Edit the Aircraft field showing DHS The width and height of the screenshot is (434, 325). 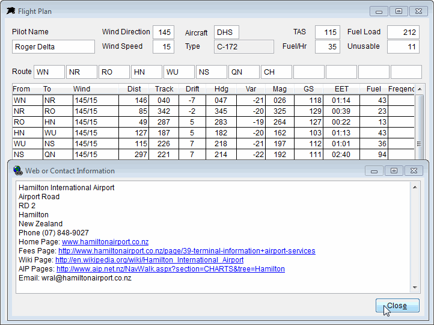point(227,32)
